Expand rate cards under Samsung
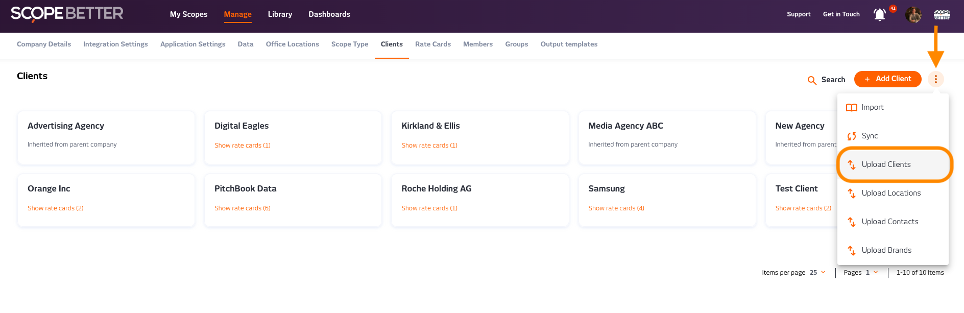This screenshot has height=313, width=964. click(x=616, y=208)
